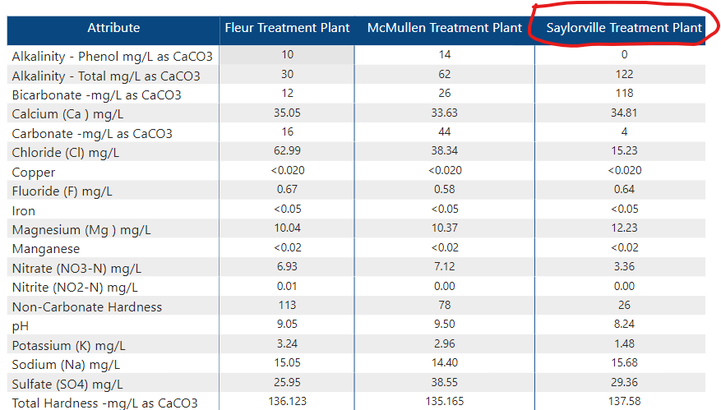
Task: Click the Calcium (Ca ) mg/L row label
Action: [67, 114]
